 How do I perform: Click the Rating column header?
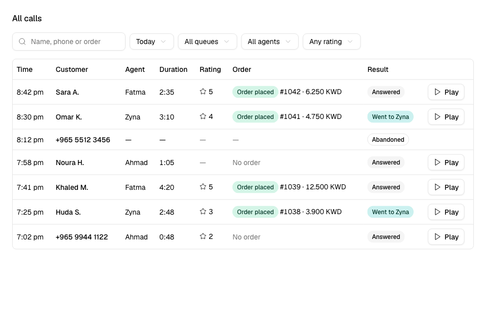click(x=210, y=69)
